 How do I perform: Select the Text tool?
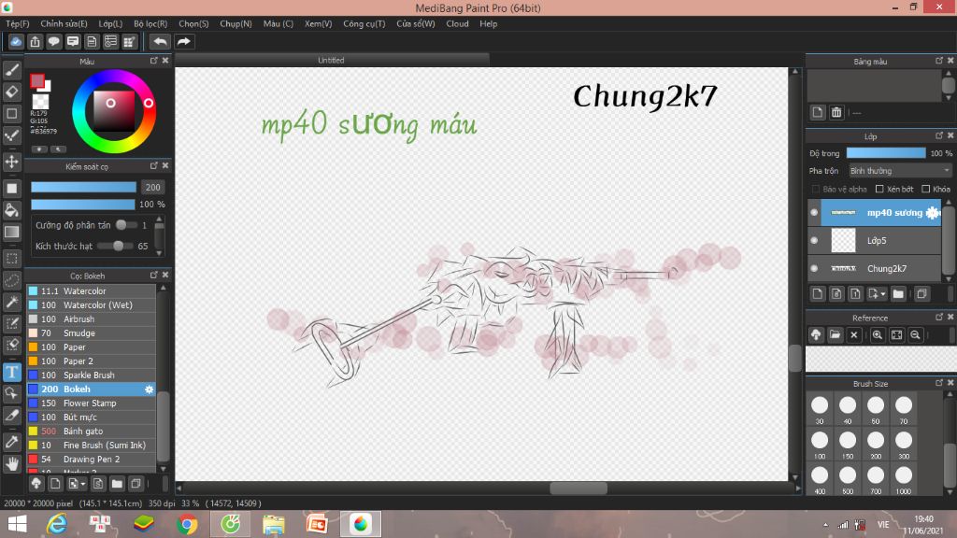tap(11, 372)
